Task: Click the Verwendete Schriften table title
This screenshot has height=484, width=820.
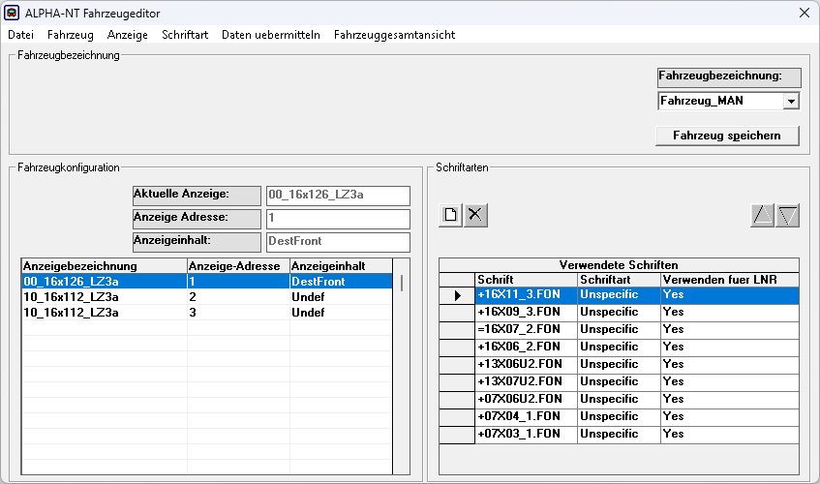Action: tap(619, 265)
